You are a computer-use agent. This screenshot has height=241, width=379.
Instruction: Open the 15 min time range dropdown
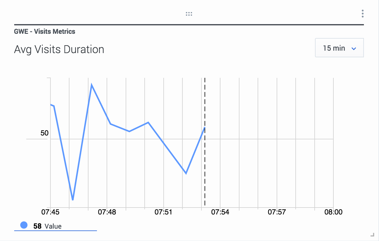pyautogui.click(x=339, y=48)
